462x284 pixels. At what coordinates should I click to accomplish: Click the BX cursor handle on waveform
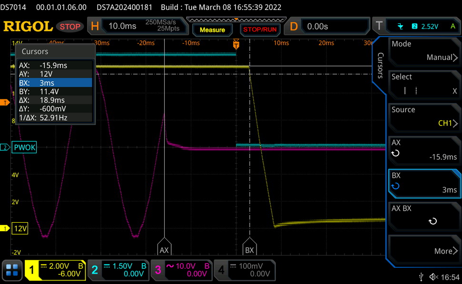(250, 246)
